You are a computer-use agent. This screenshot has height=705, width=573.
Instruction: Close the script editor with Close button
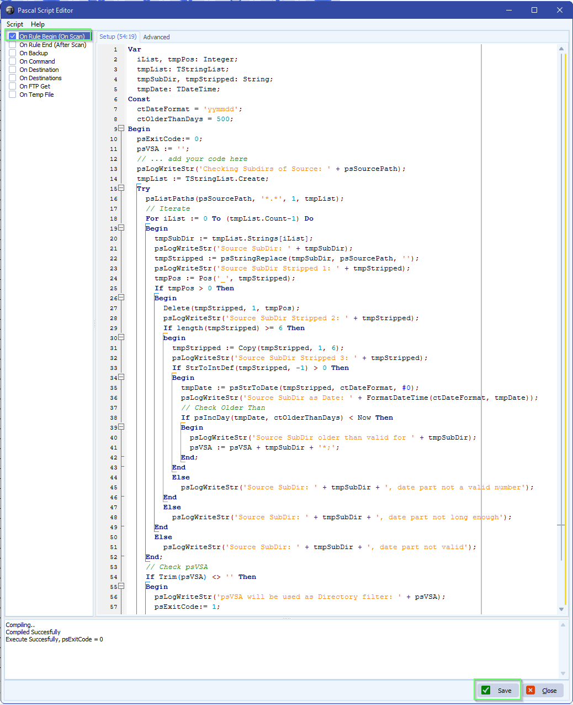pyautogui.click(x=543, y=690)
